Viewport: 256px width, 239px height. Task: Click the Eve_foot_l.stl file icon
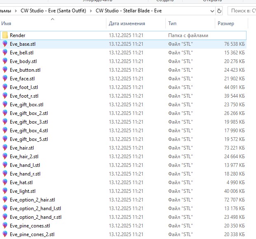click(5, 87)
